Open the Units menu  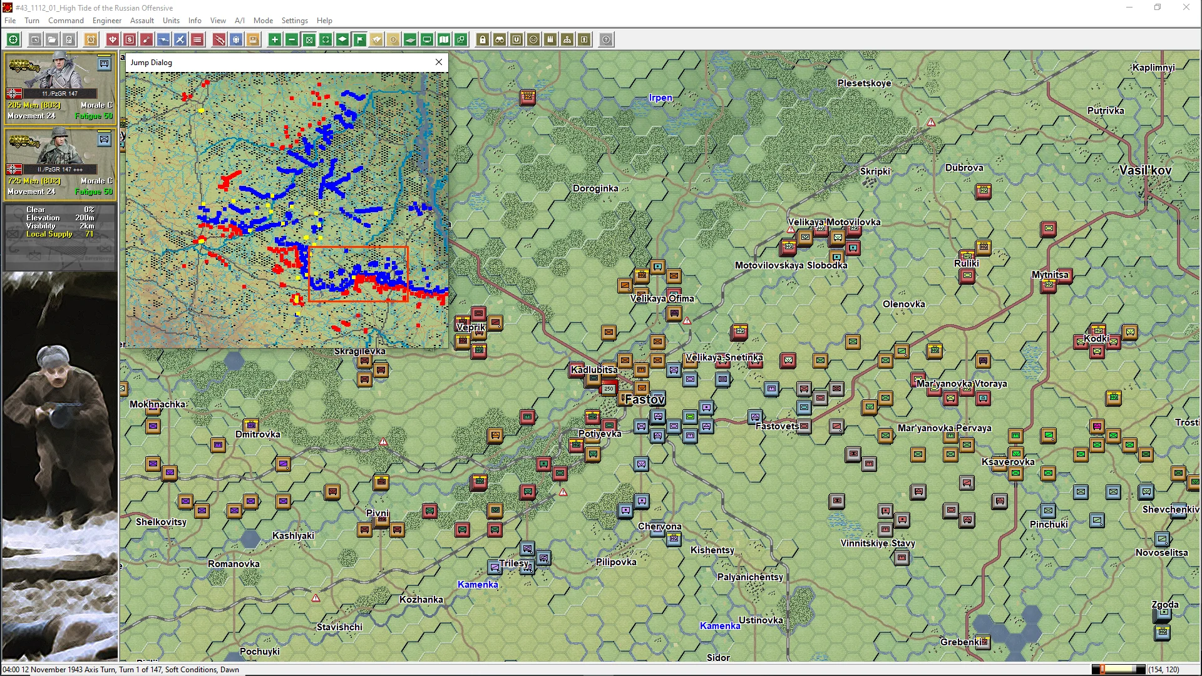171,21
